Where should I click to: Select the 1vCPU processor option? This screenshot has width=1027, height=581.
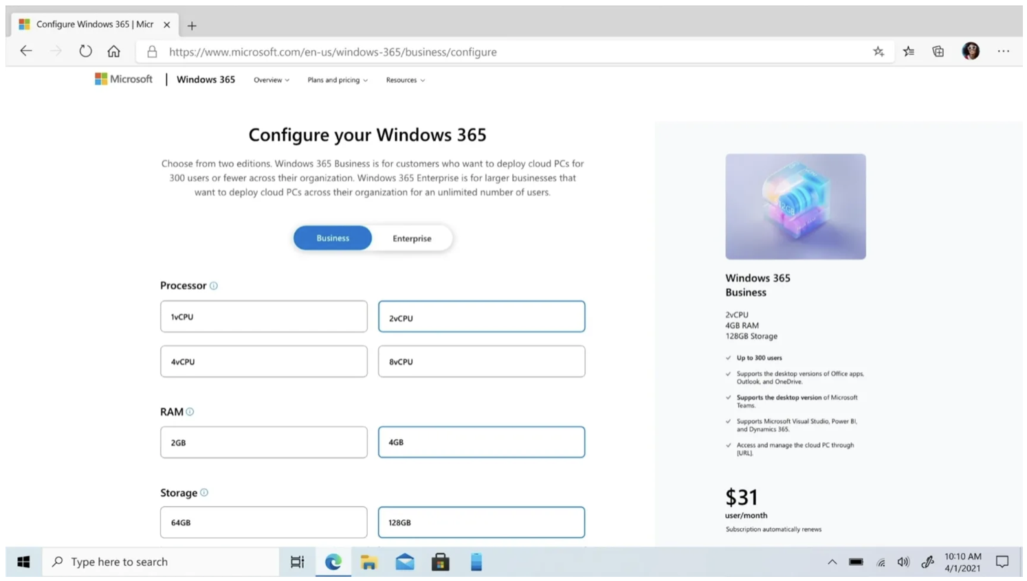(x=264, y=317)
